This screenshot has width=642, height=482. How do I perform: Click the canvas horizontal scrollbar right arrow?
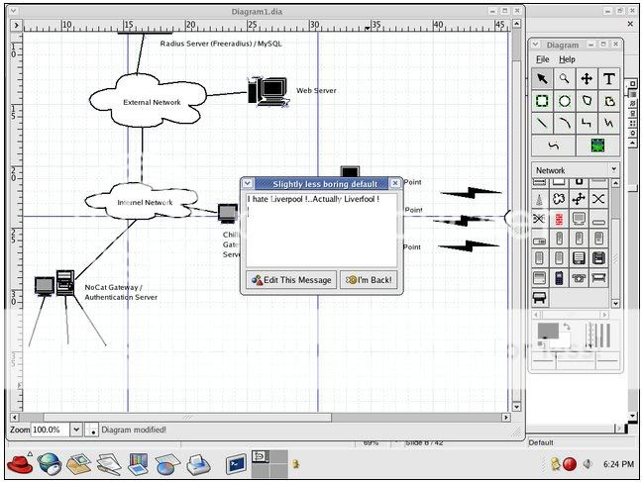[x=506, y=418]
